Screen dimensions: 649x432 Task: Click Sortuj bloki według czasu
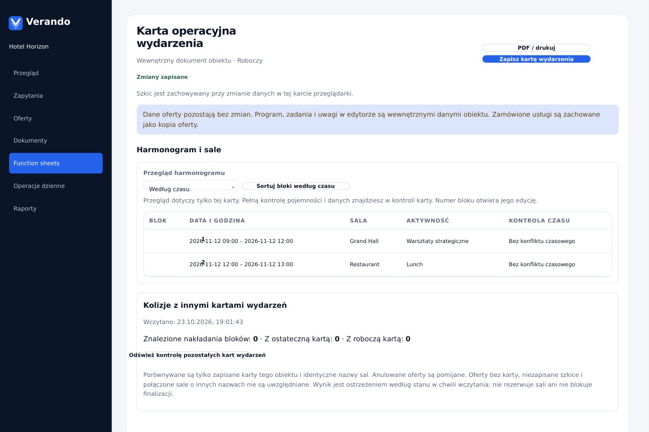295,186
